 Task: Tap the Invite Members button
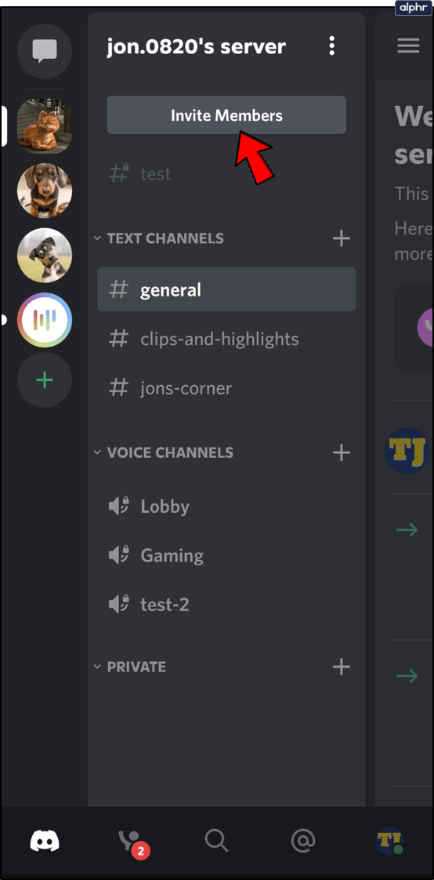[x=226, y=115]
